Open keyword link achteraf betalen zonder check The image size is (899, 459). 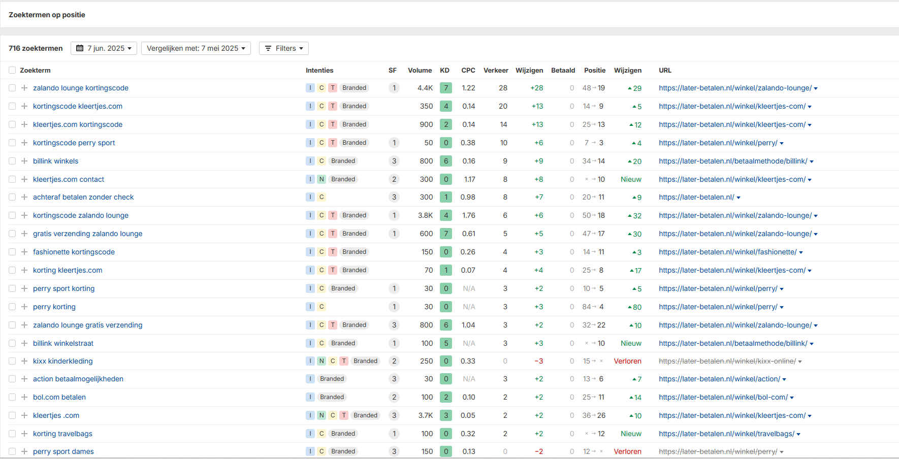83,197
